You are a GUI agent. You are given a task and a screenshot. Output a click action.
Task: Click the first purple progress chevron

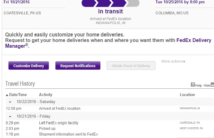point(88,3)
